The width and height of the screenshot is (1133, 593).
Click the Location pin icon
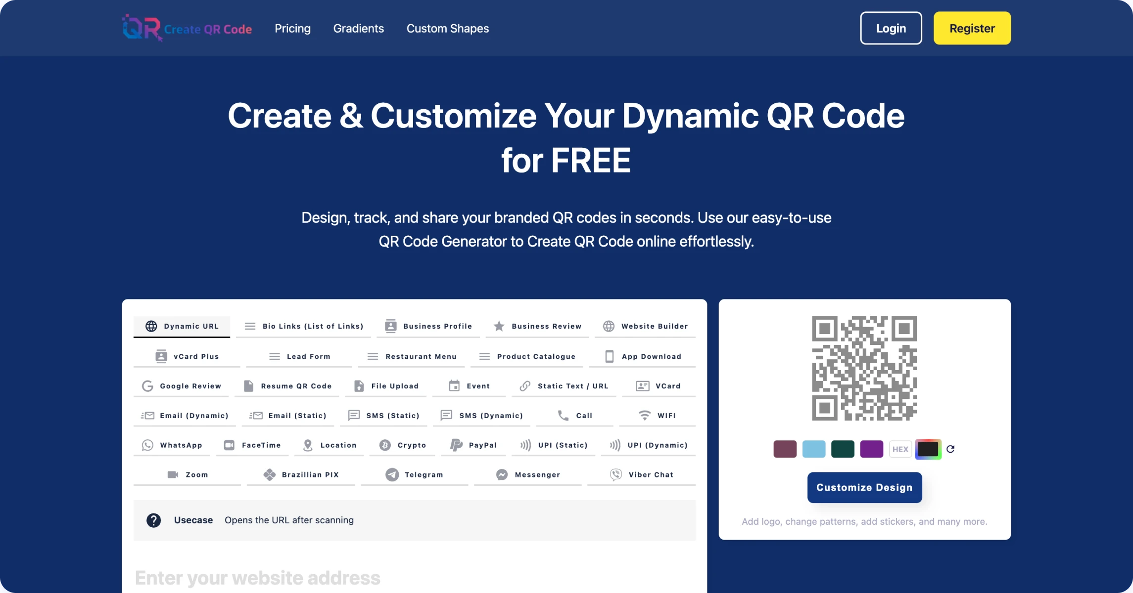pos(308,445)
